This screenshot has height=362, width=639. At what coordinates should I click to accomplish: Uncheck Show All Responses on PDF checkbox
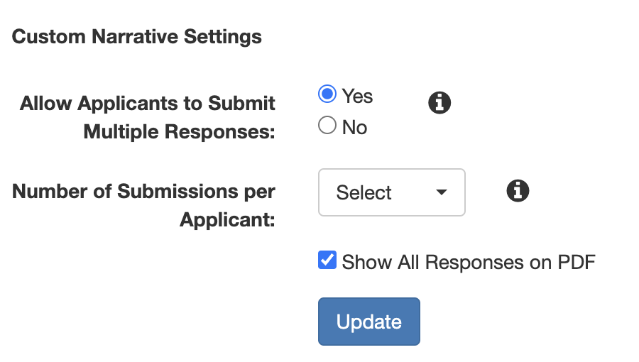click(x=327, y=260)
